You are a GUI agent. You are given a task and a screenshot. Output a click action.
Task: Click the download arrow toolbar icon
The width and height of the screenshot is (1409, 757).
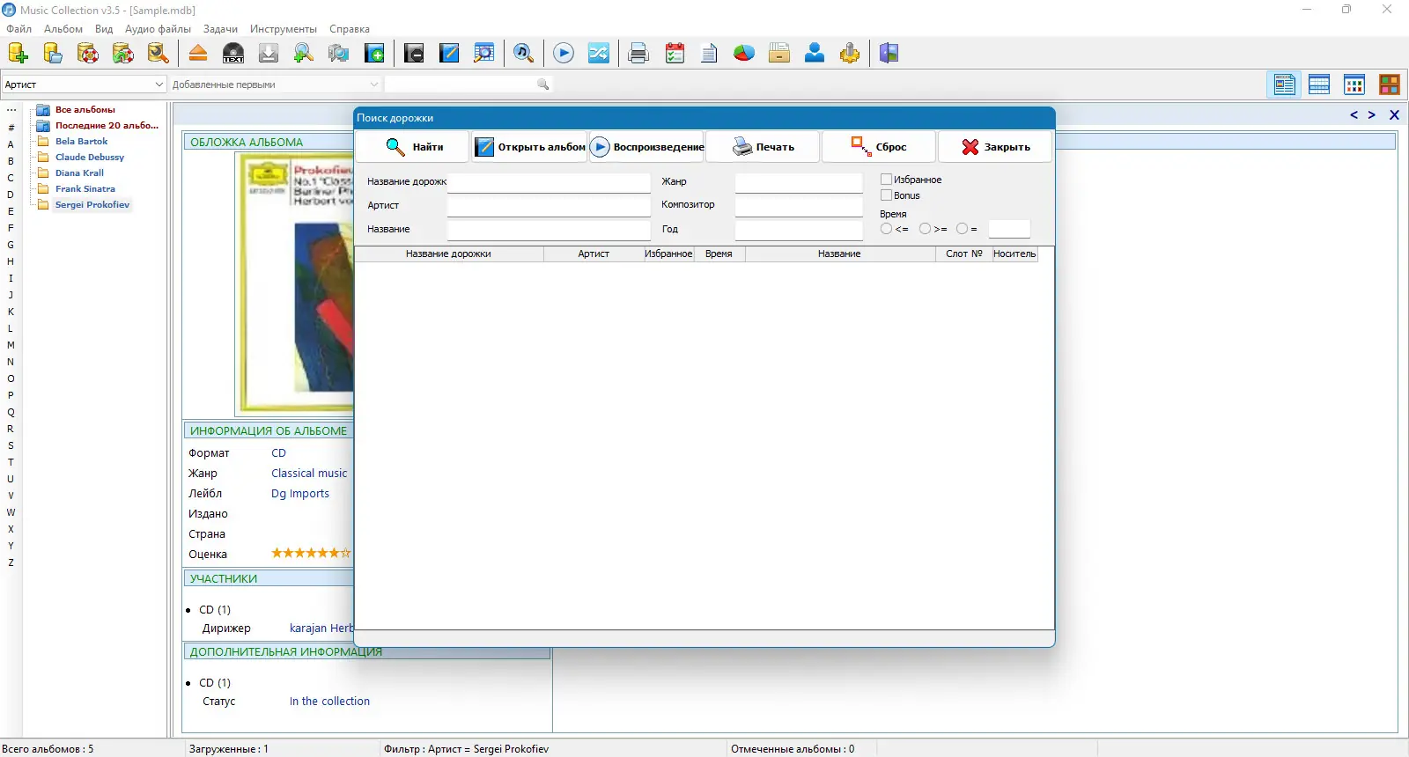point(269,54)
